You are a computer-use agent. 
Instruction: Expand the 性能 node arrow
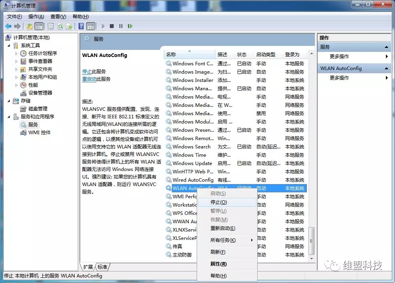pos(16,85)
